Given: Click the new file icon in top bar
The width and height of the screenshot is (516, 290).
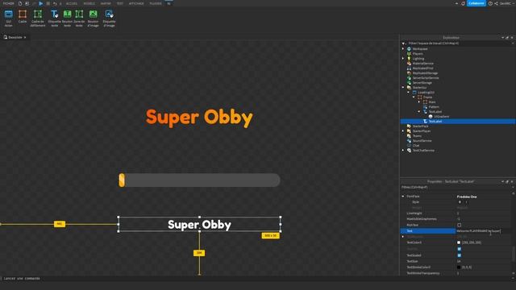Looking at the screenshot, I should (20, 3).
